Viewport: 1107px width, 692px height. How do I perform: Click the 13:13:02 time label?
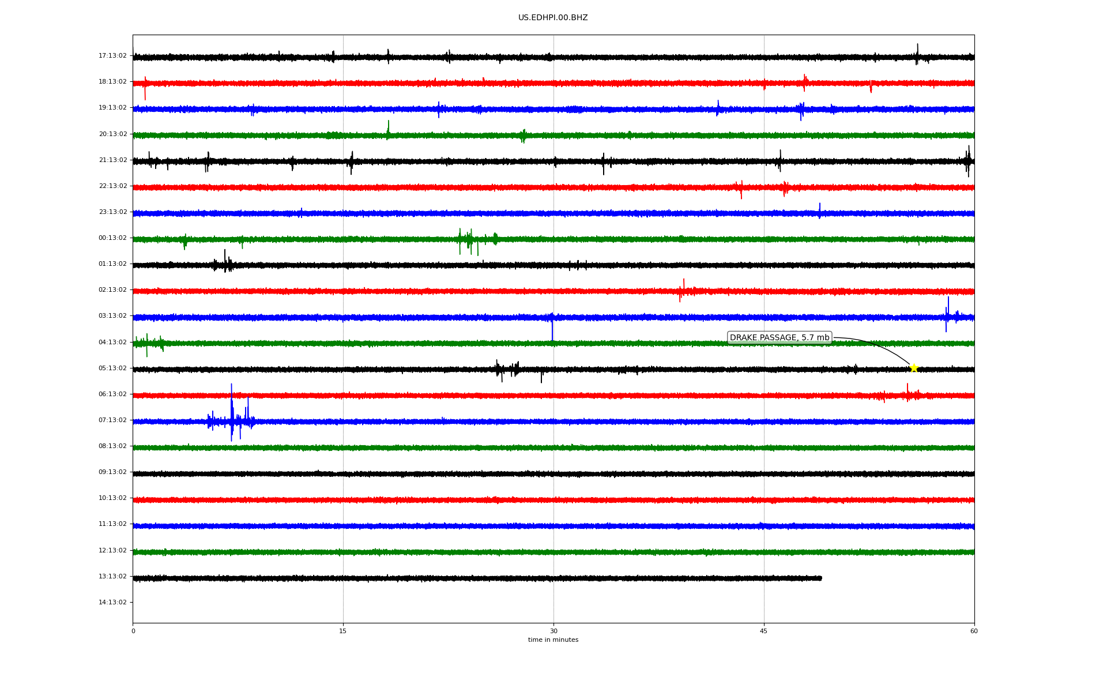(112, 577)
